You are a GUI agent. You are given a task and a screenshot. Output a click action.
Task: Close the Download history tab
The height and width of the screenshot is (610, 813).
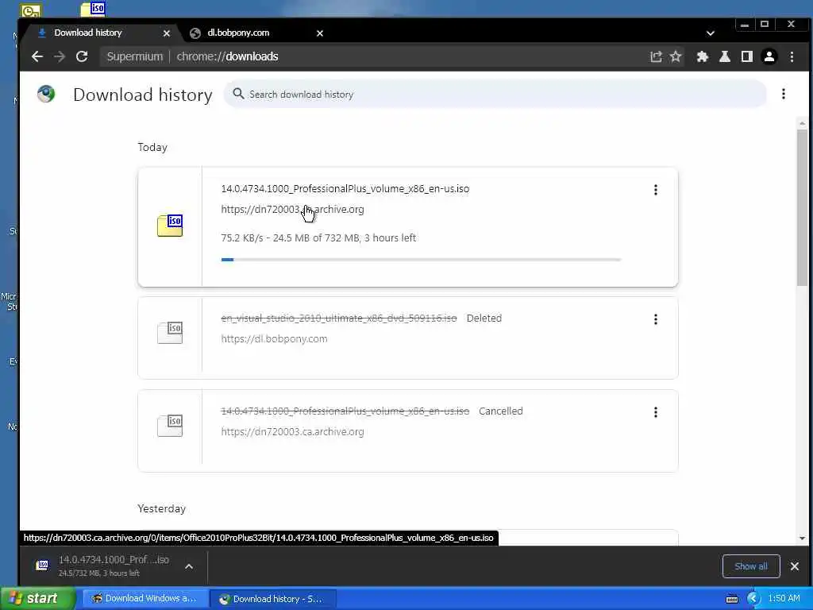pos(167,33)
